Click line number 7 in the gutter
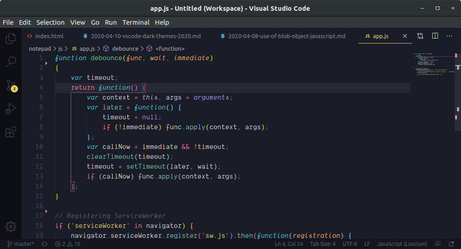Viewport: 461px width, 249px height. pos(41,117)
